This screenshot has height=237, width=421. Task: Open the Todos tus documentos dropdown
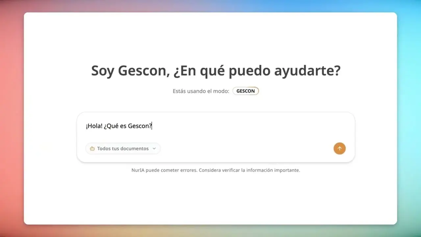coord(123,149)
